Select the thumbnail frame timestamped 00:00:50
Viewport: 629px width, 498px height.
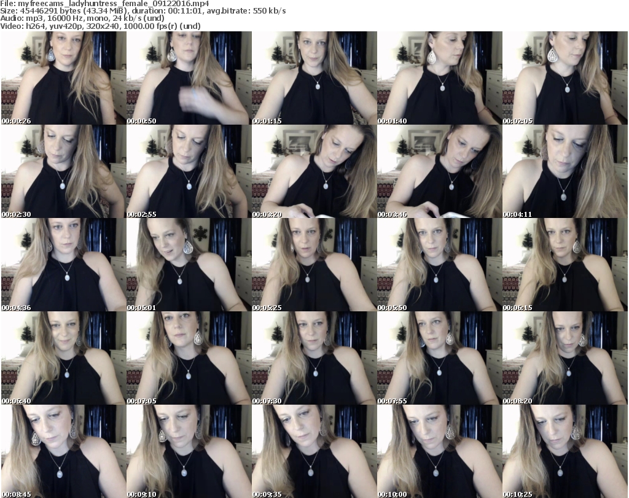[189, 78]
